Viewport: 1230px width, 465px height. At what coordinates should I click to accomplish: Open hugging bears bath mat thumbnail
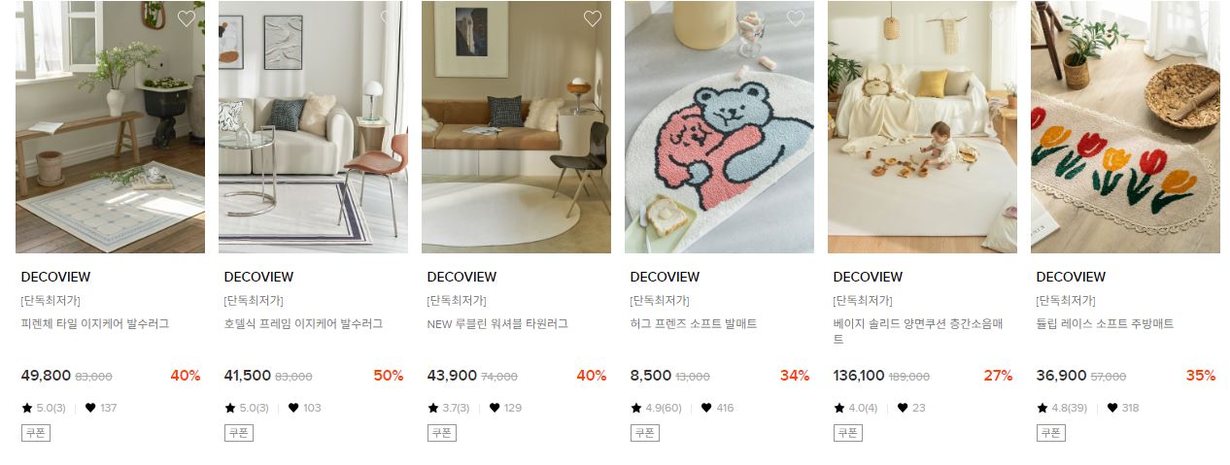(719, 127)
